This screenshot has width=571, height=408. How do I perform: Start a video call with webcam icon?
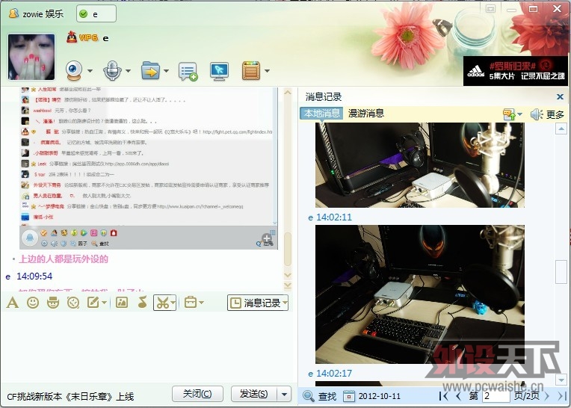click(x=74, y=70)
